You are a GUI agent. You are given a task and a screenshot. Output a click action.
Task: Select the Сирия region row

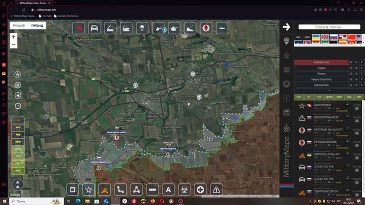[x=321, y=68]
